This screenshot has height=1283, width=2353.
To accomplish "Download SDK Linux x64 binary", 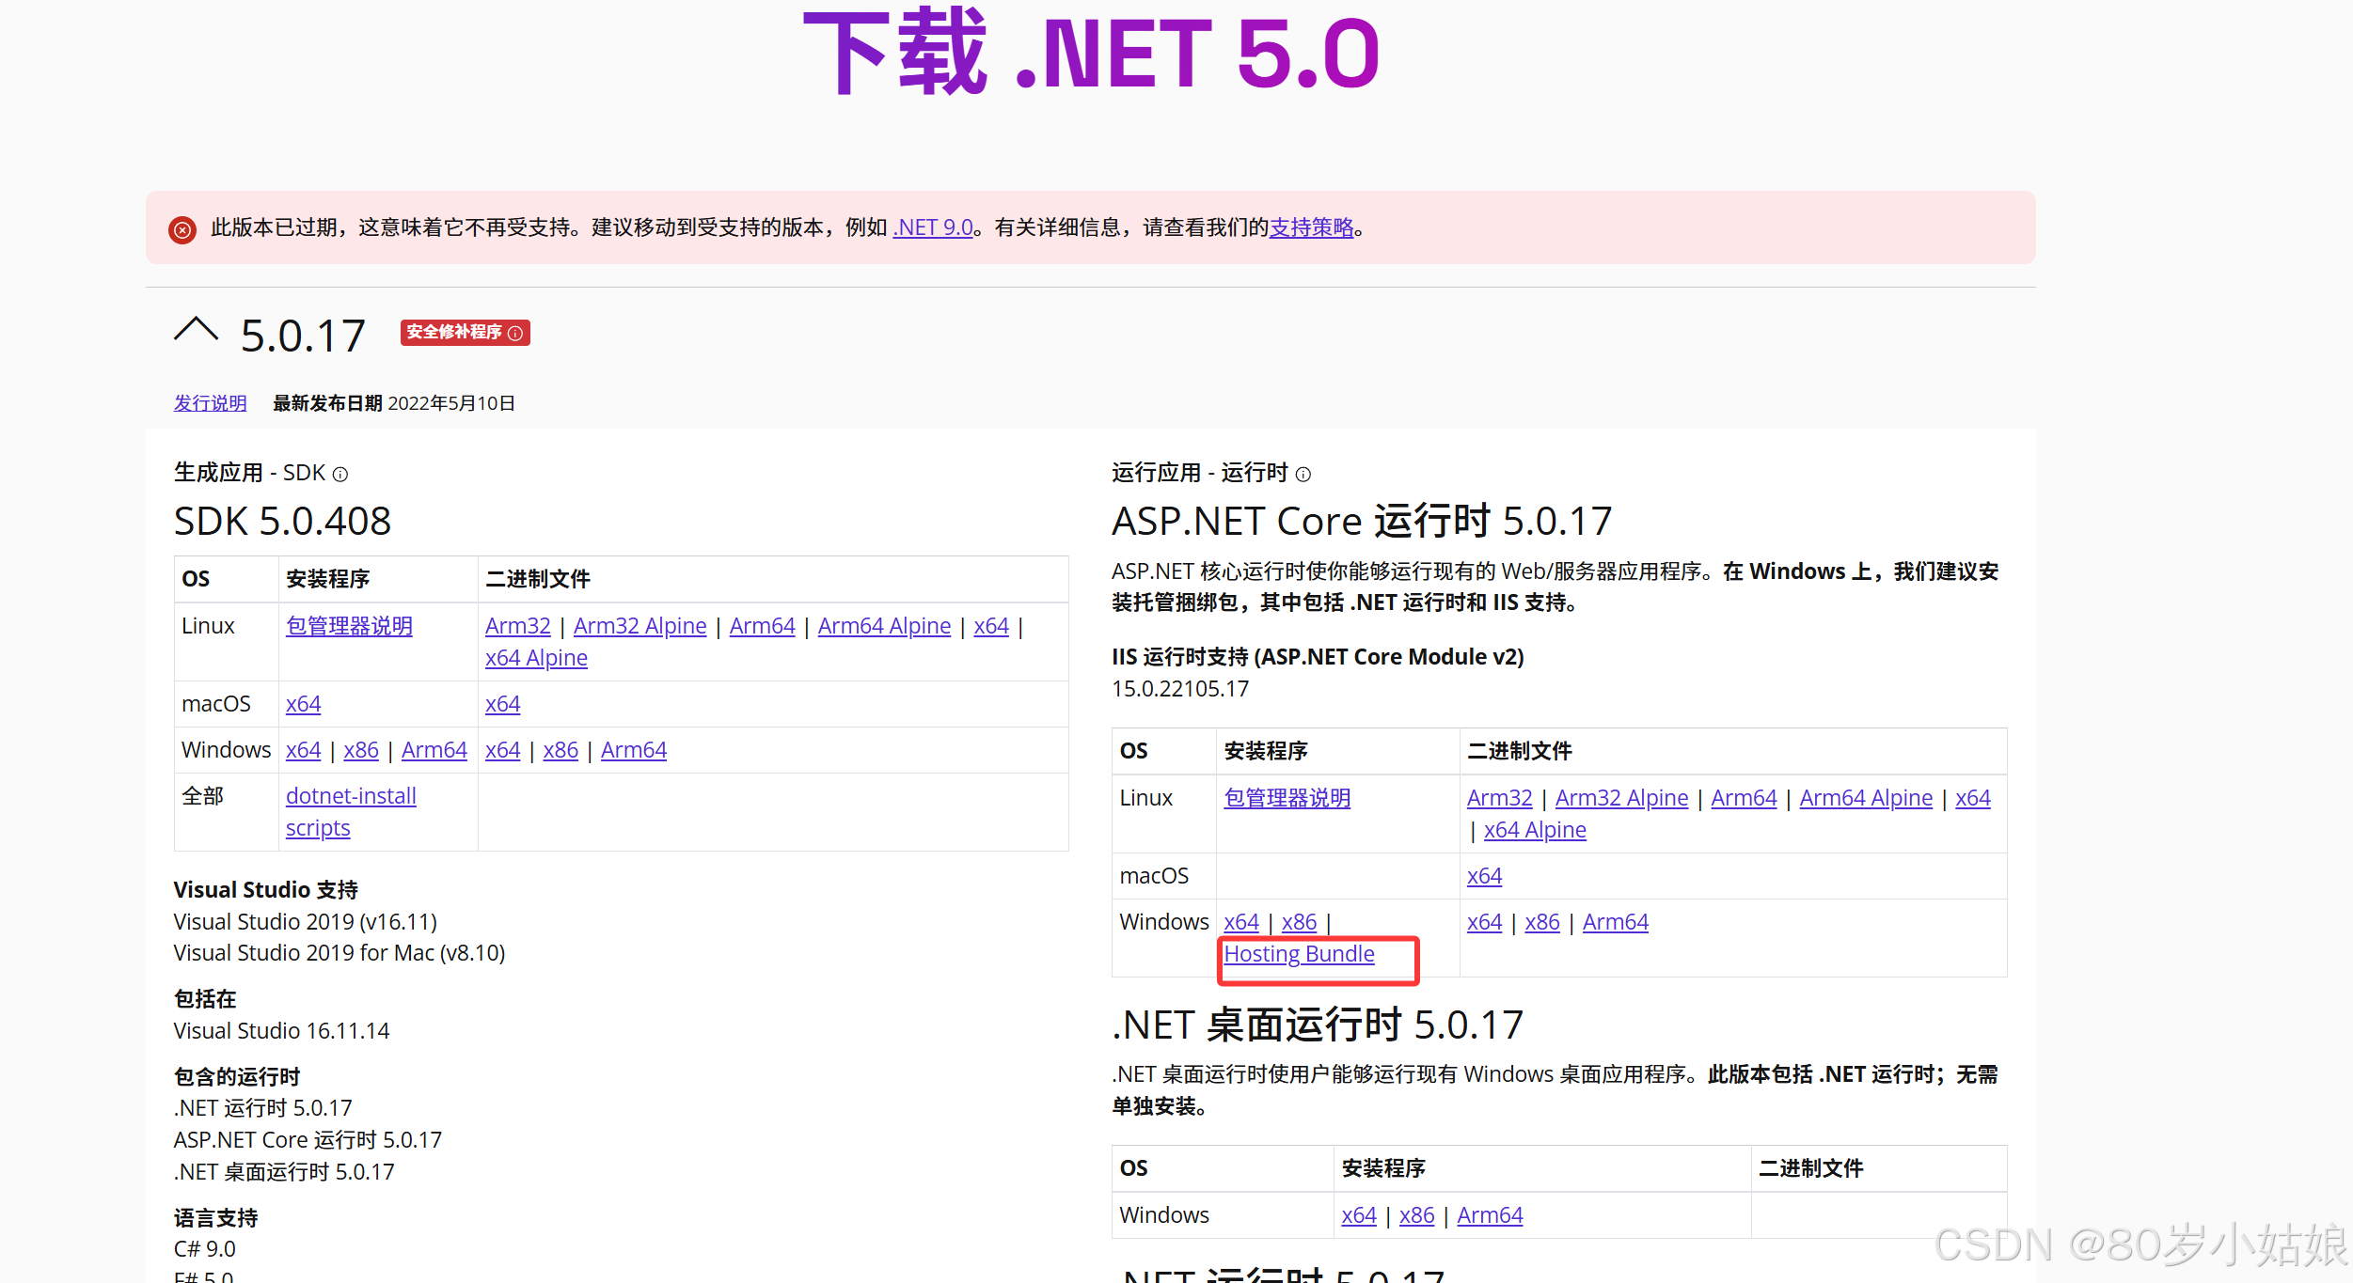I will (x=991, y=626).
